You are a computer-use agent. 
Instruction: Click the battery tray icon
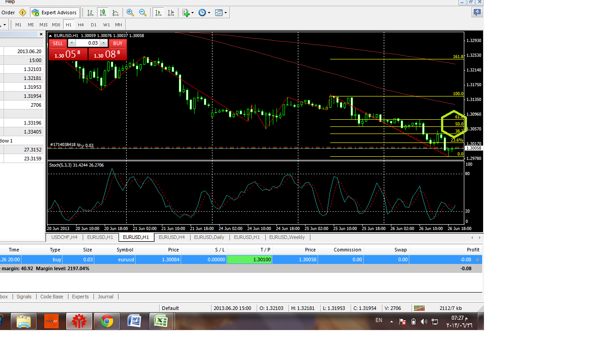414,322
